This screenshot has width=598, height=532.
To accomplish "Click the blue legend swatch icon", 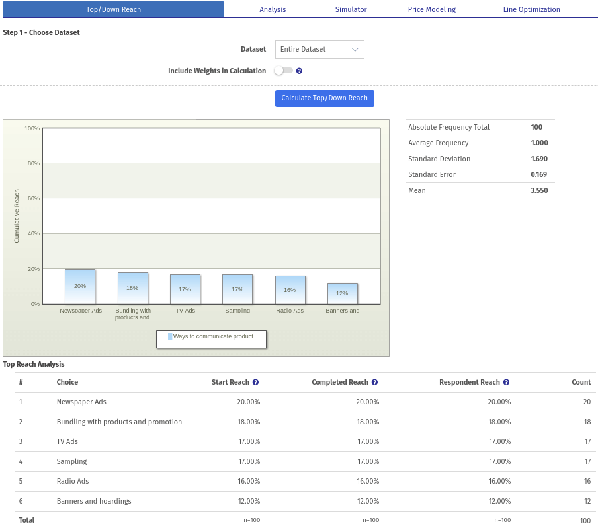I will coord(170,336).
